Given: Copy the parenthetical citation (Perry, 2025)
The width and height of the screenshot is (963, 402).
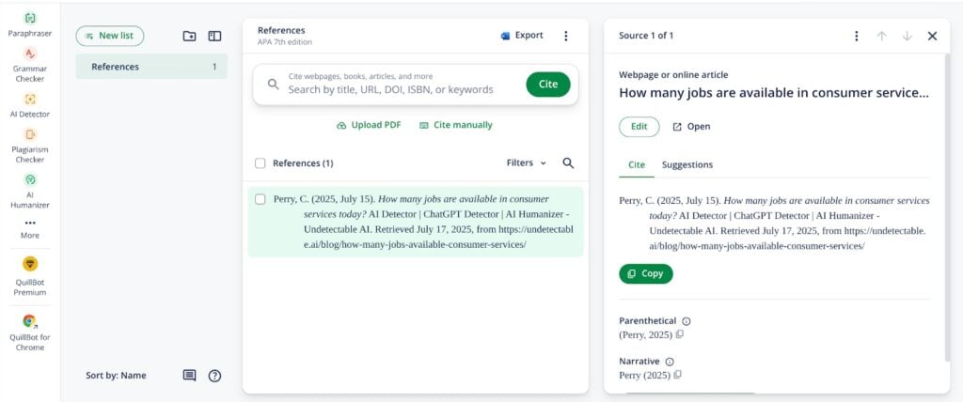Looking at the screenshot, I should 679,334.
